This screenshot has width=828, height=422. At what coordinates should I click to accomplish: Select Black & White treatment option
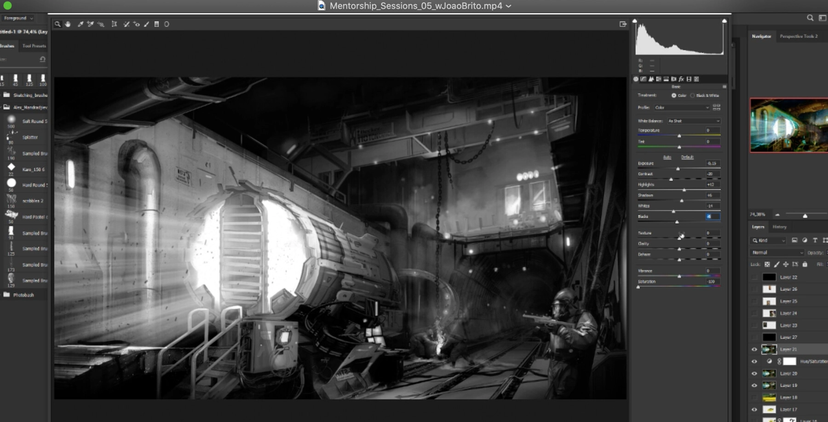pos(693,96)
